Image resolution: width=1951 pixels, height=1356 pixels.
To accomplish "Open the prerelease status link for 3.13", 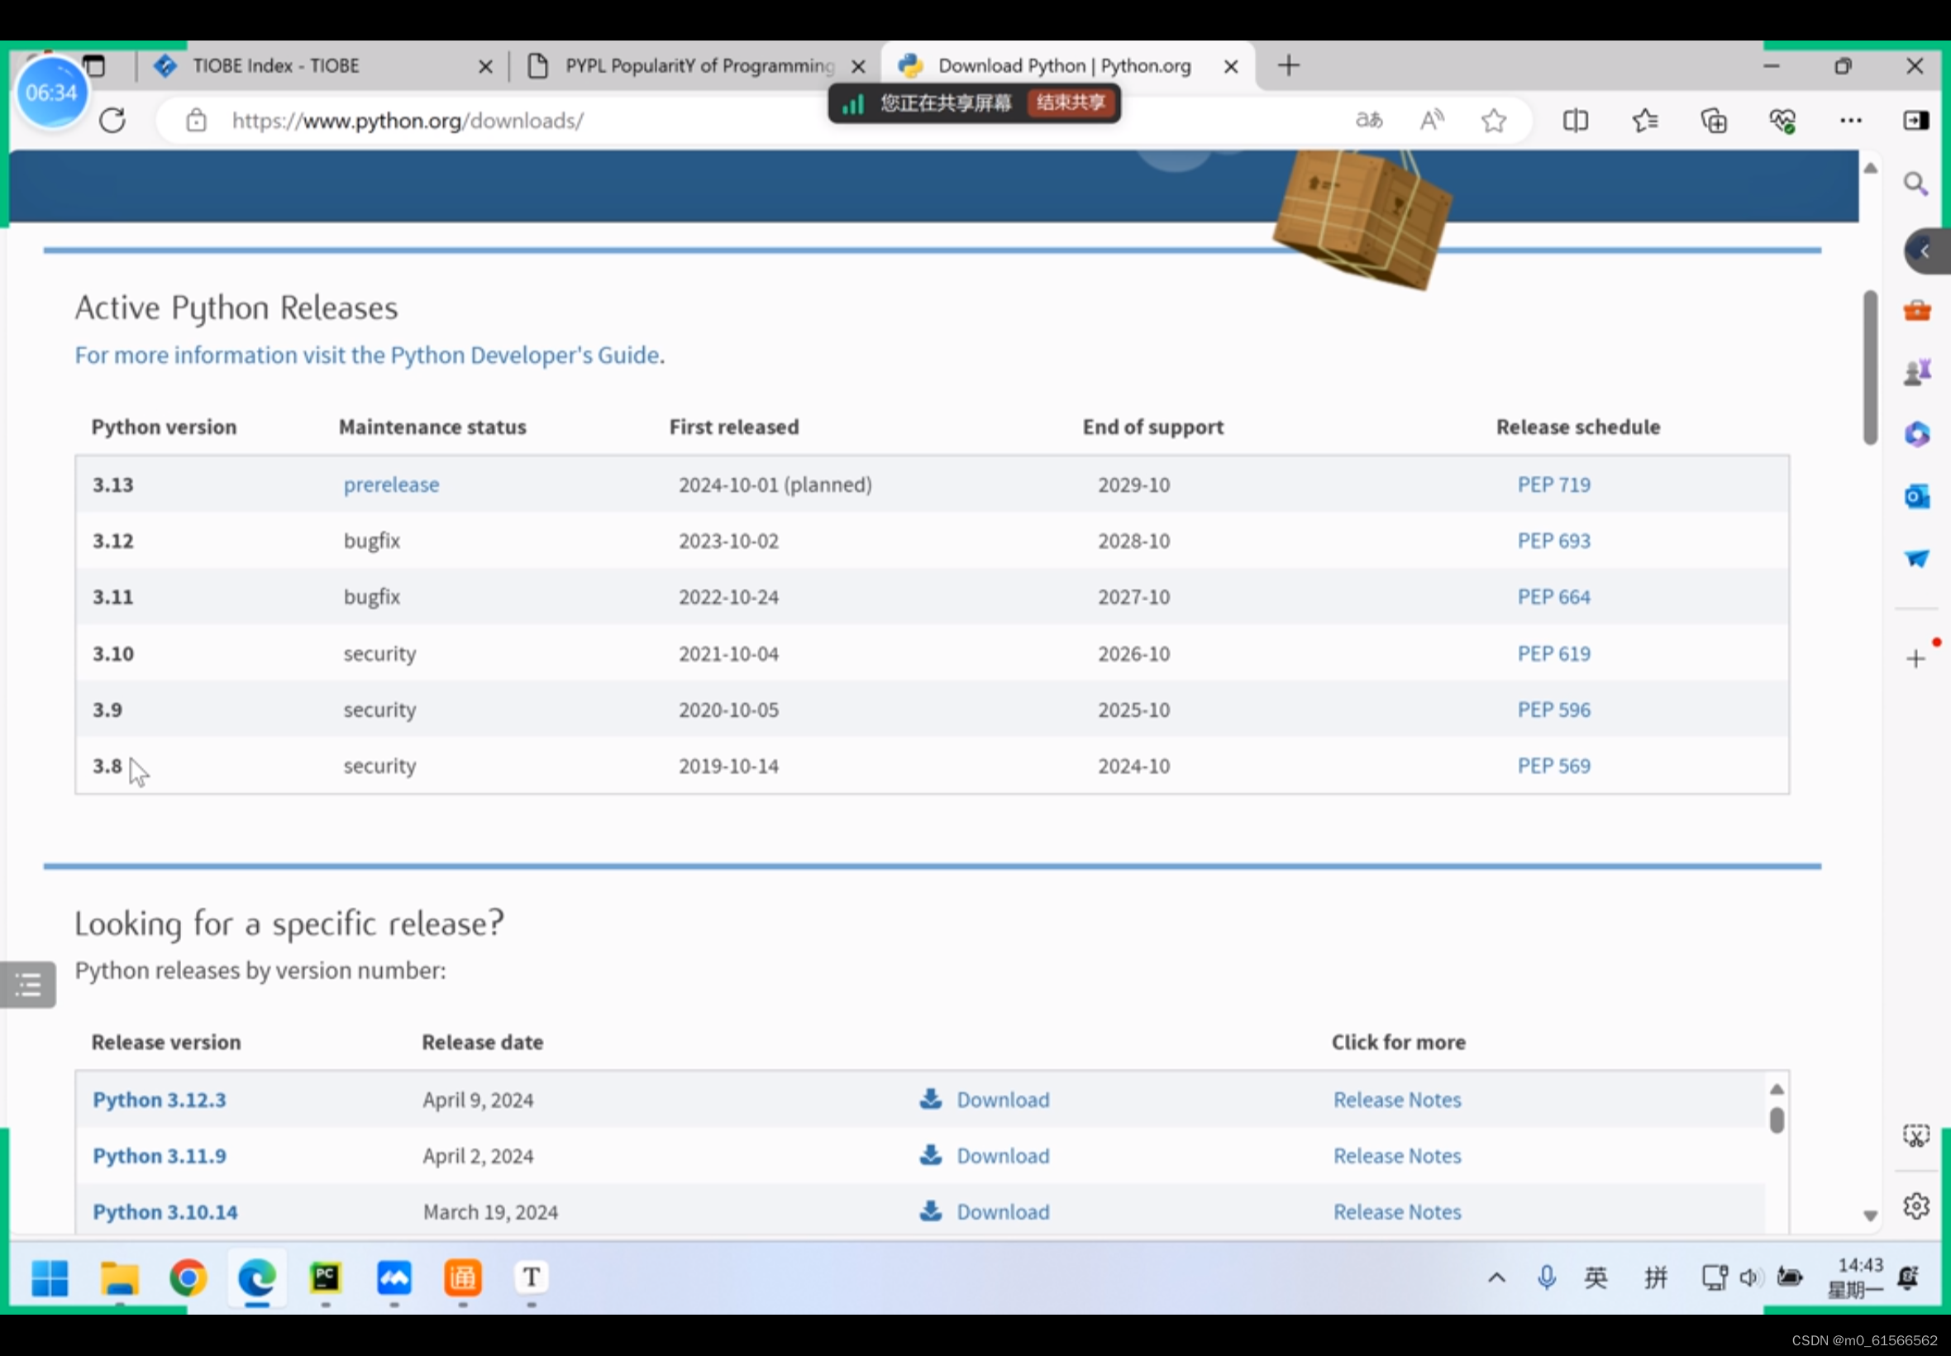I will pyautogui.click(x=392, y=485).
